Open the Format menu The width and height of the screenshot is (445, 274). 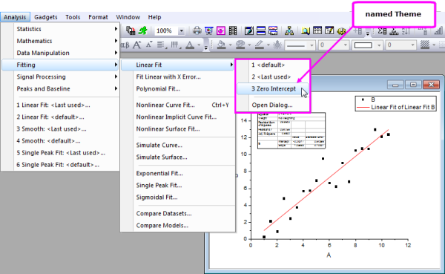[x=98, y=17]
